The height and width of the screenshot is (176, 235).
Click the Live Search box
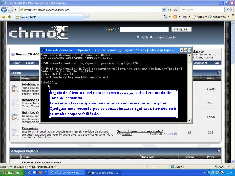click(202, 10)
